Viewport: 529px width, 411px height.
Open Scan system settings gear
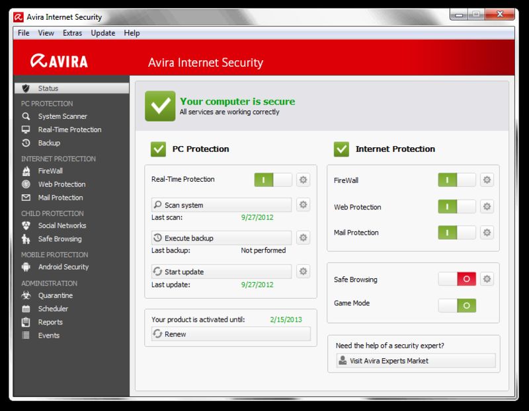(304, 205)
